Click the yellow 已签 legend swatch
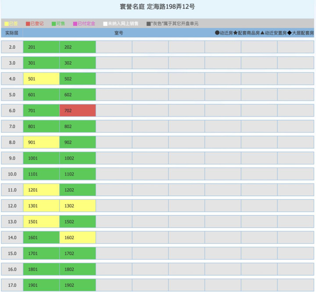 pos(7,23)
